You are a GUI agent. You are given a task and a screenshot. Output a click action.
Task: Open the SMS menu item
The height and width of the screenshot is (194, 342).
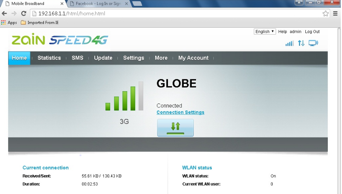click(x=77, y=58)
